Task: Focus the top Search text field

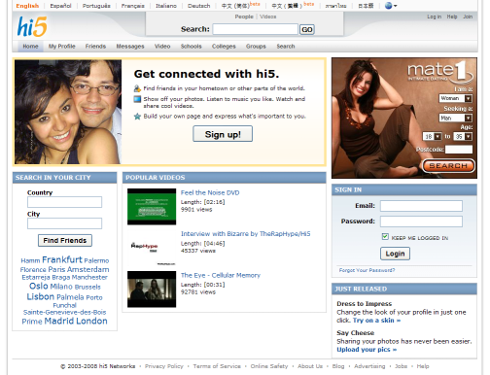Action: pyautogui.click(x=256, y=29)
